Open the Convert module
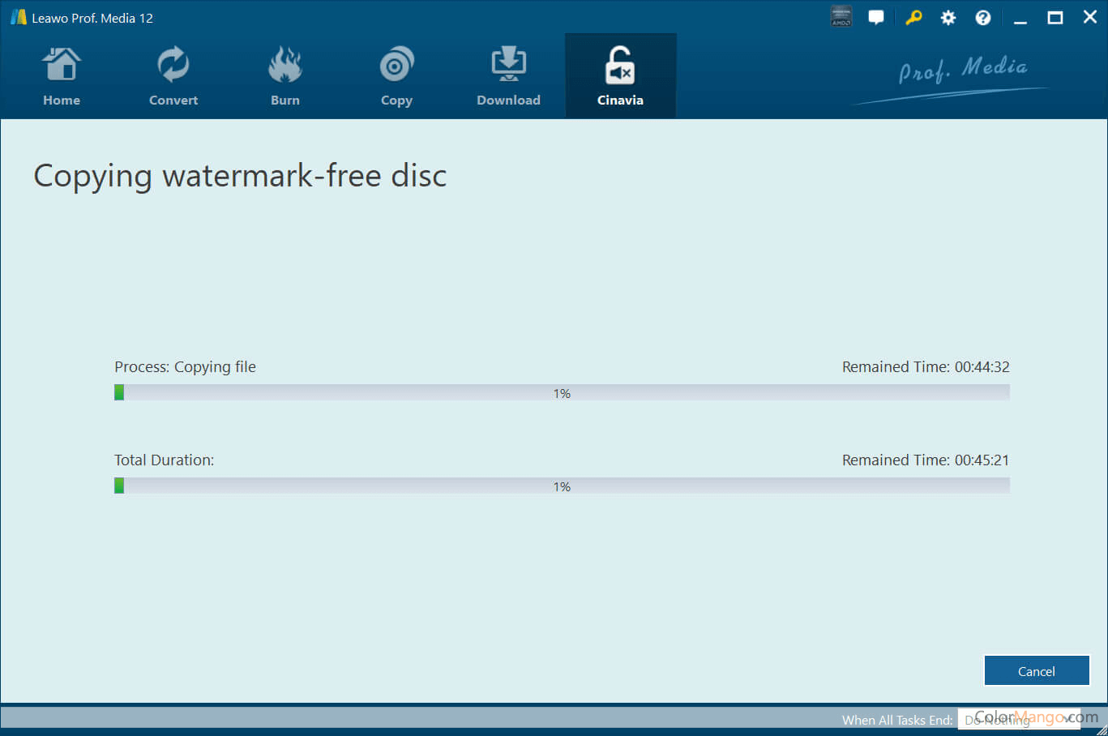The image size is (1108, 736). [x=173, y=77]
